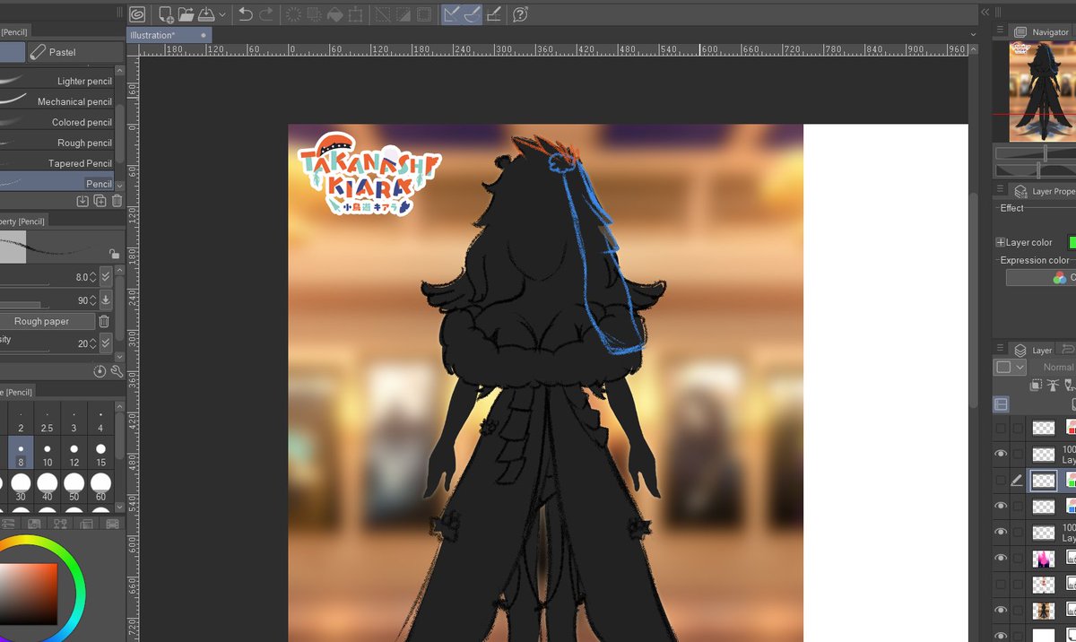Image resolution: width=1076 pixels, height=642 pixels.
Task: Switch to the Pastel sub tool tab
Action: 74,52
